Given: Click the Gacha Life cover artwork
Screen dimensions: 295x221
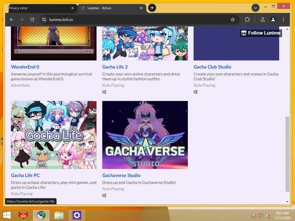Looking at the screenshot, I should [54, 135].
